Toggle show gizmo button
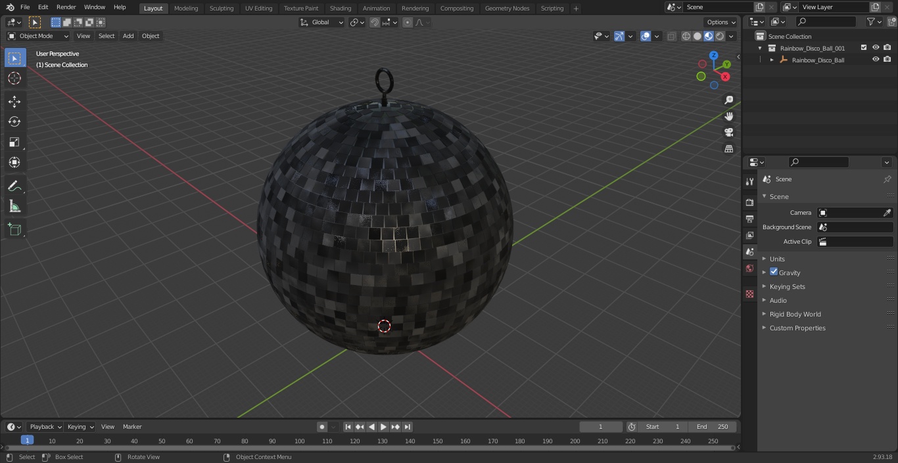Image resolution: width=898 pixels, height=463 pixels. tap(619, 36)
